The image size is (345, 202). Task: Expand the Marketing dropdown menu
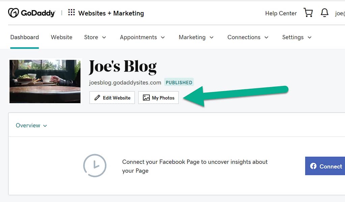pyautogui.click(x=196, y=37)
